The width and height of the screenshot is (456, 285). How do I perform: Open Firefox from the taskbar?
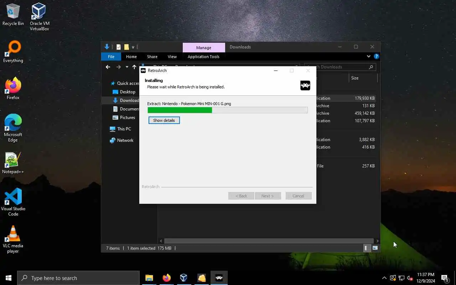tap(167, 278)
